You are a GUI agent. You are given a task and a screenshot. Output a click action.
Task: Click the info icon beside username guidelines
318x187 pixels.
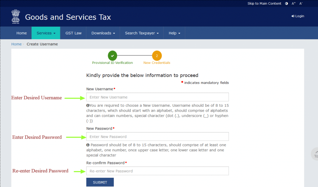(88, 105)
